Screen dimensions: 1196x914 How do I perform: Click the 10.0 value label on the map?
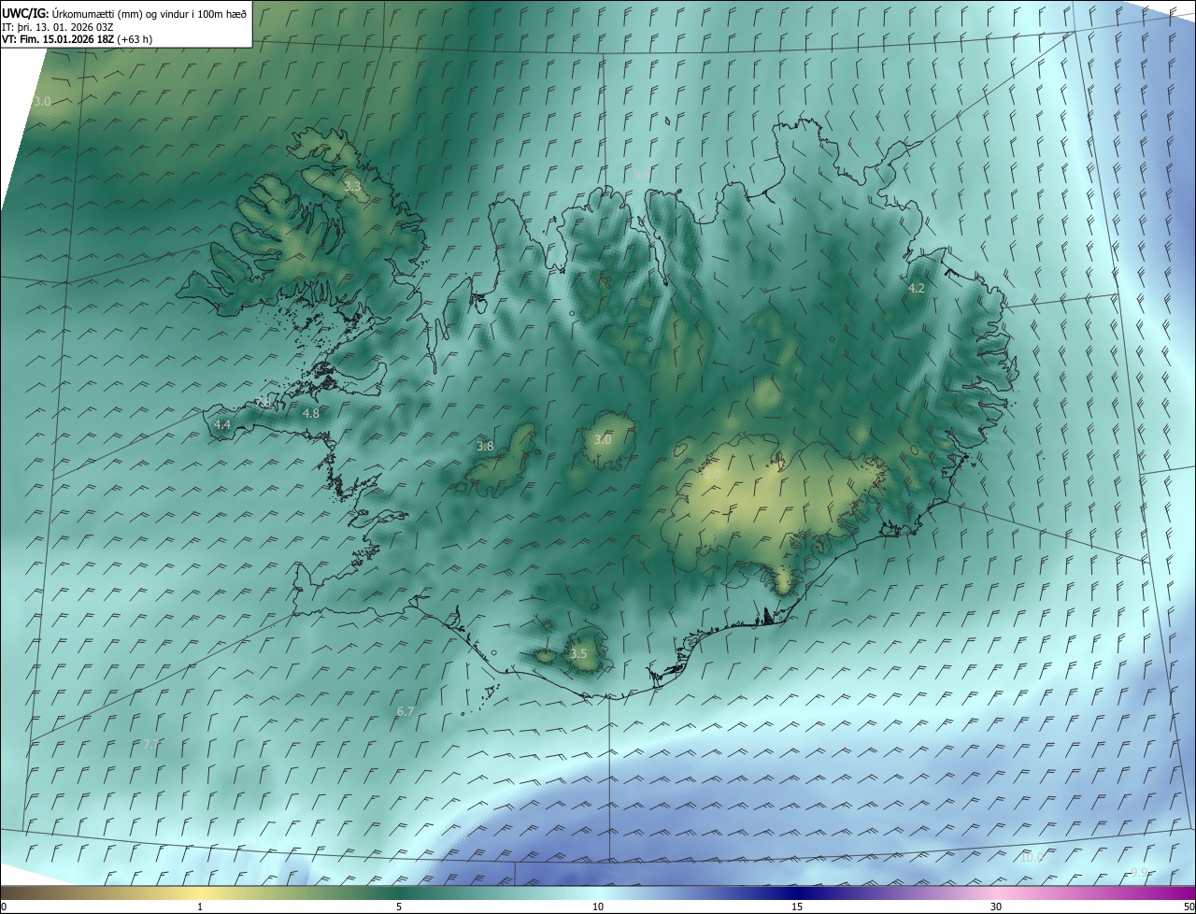point(1032,858)
